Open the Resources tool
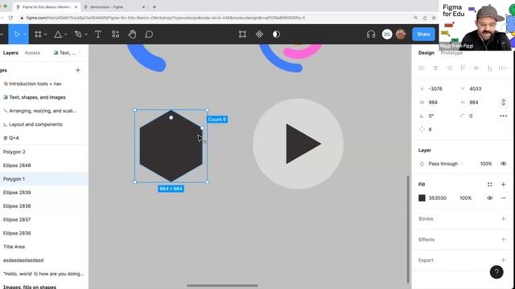 [x=115, y=34]
